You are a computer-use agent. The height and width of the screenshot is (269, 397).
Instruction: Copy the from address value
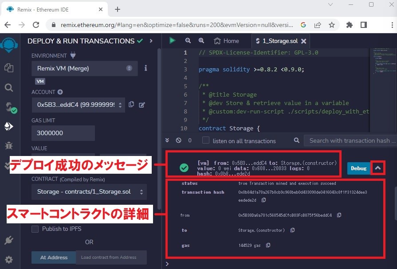339,215
